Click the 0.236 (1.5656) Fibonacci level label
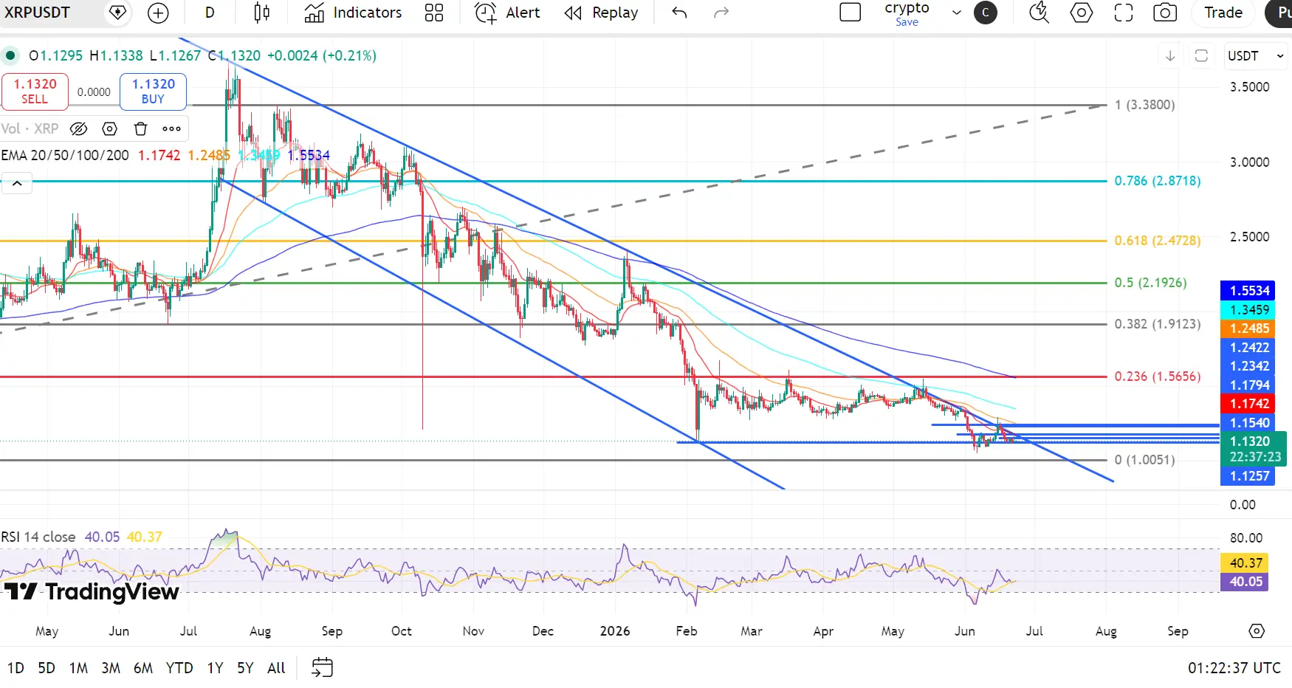 [1158, 376]
